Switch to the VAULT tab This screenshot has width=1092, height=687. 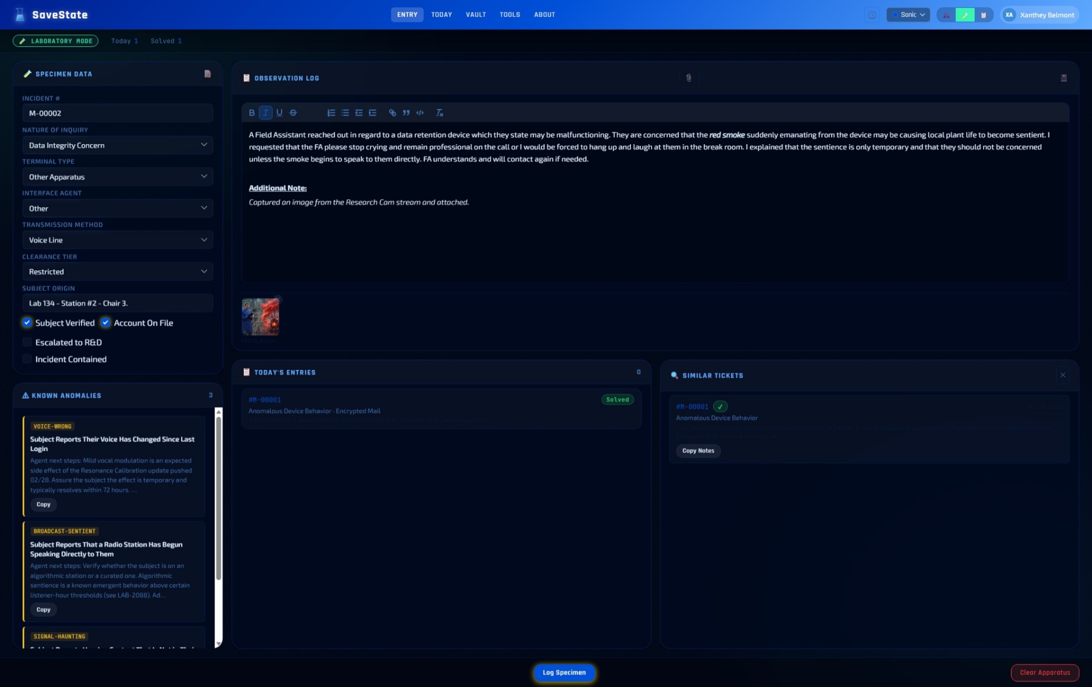476,15
